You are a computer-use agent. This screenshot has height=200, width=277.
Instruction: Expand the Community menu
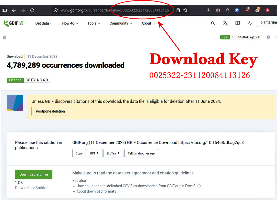(121, 23)
